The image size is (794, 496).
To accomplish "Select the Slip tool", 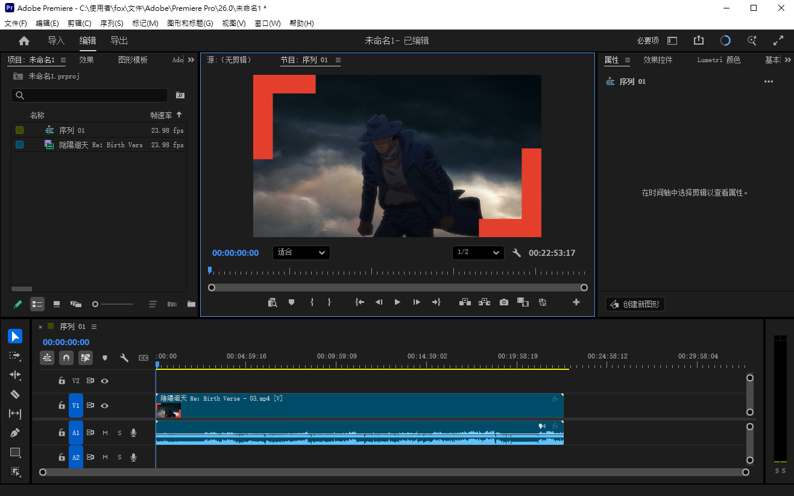I will coord(15,413).
